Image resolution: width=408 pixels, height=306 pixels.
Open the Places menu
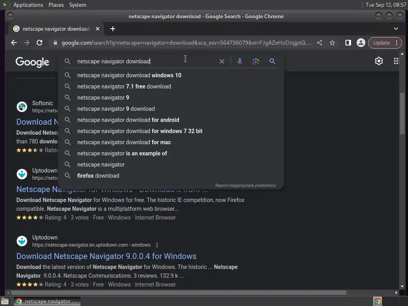pyautogui.click(x=56, y=5)
